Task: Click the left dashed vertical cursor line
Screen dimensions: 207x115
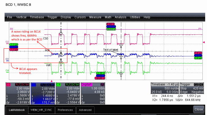Action: pos(61,51)
